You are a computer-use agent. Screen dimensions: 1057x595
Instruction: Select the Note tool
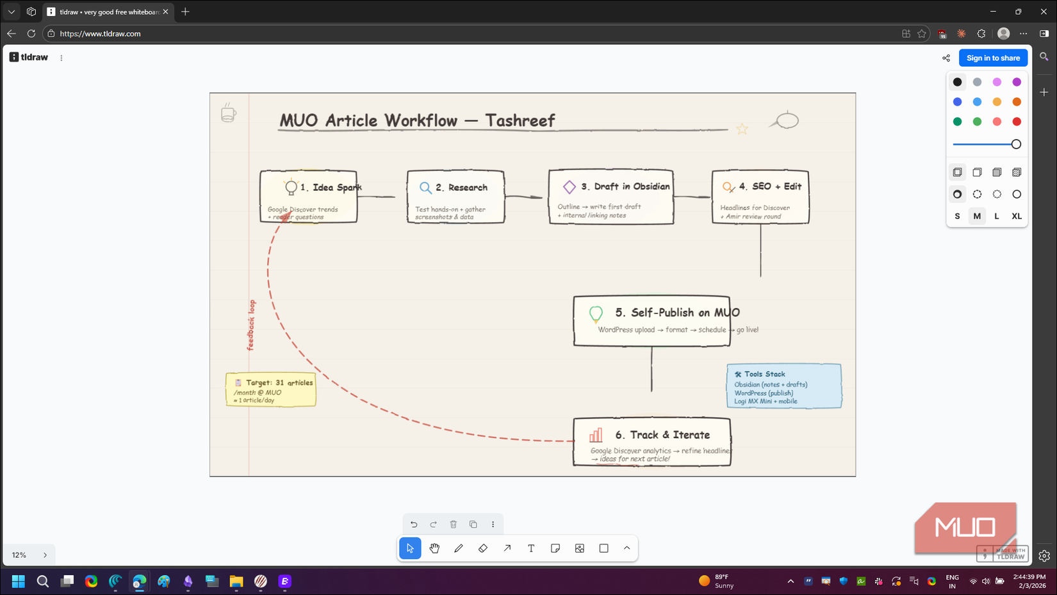pos(555,548)
